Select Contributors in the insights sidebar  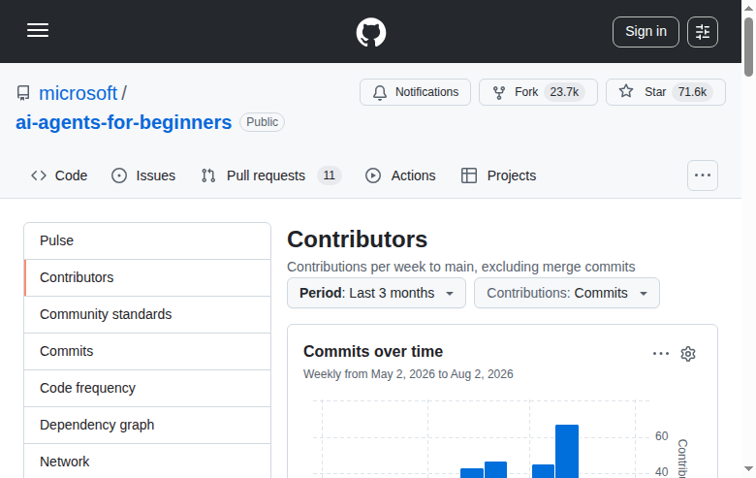pyautogui.click(x=147, y=278)
